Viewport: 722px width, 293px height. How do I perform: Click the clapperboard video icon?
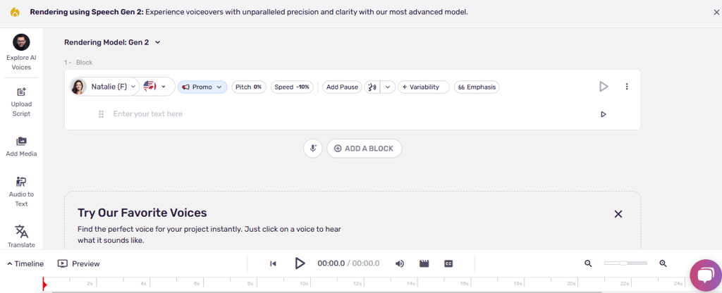[x=424, y=263]
